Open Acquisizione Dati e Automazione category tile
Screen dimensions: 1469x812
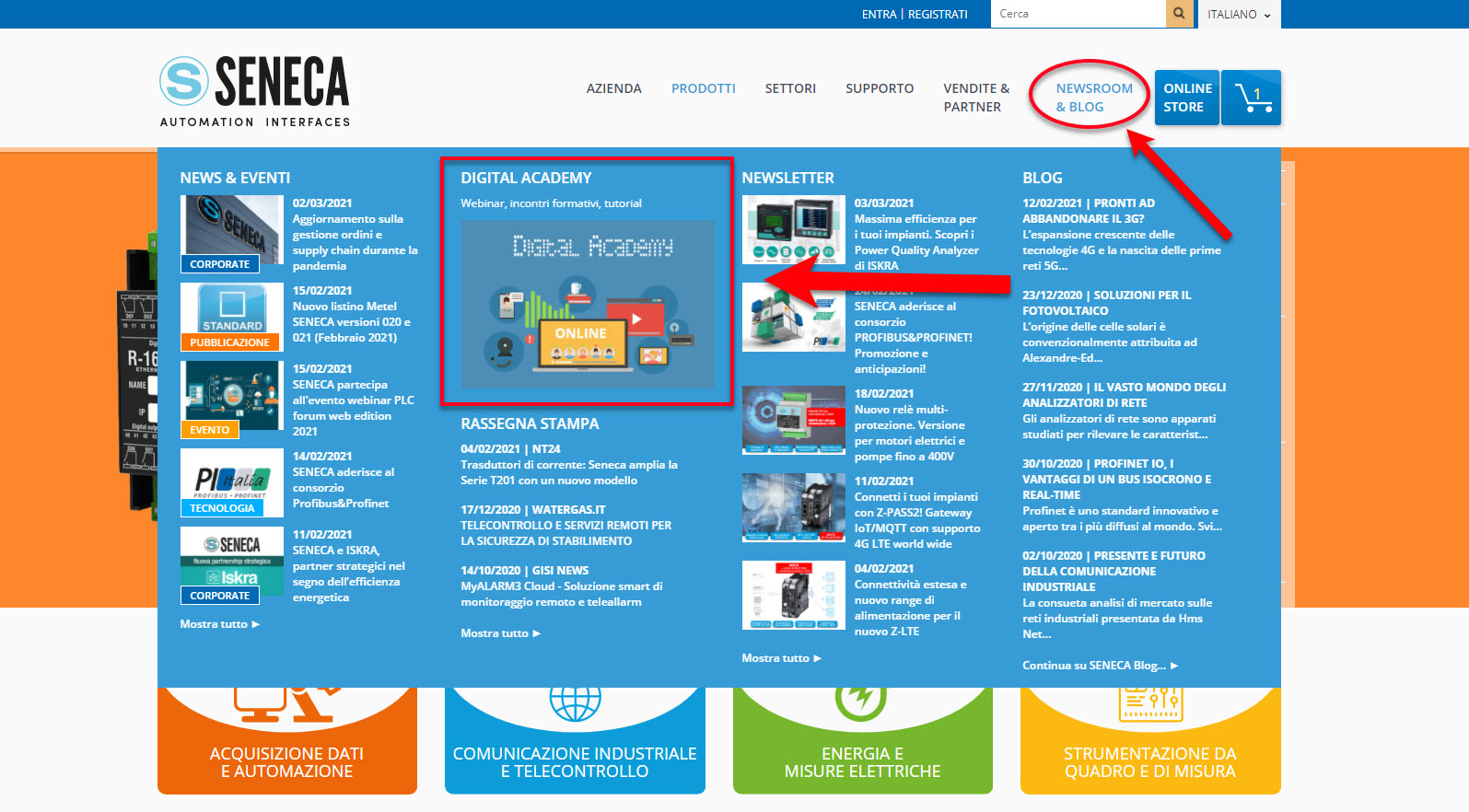[x=287, y=741]
